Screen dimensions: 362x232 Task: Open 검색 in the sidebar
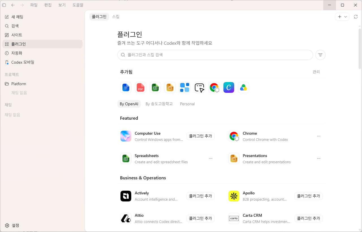[42, 26]
